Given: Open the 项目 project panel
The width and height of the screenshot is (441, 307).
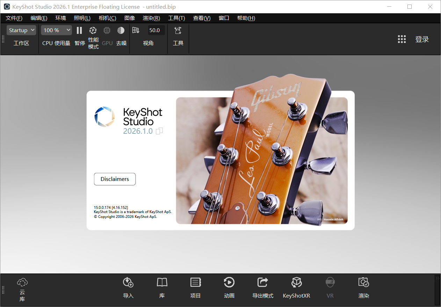Looking at the screenshot, I should pyautogui.click(x=196, y=288).
